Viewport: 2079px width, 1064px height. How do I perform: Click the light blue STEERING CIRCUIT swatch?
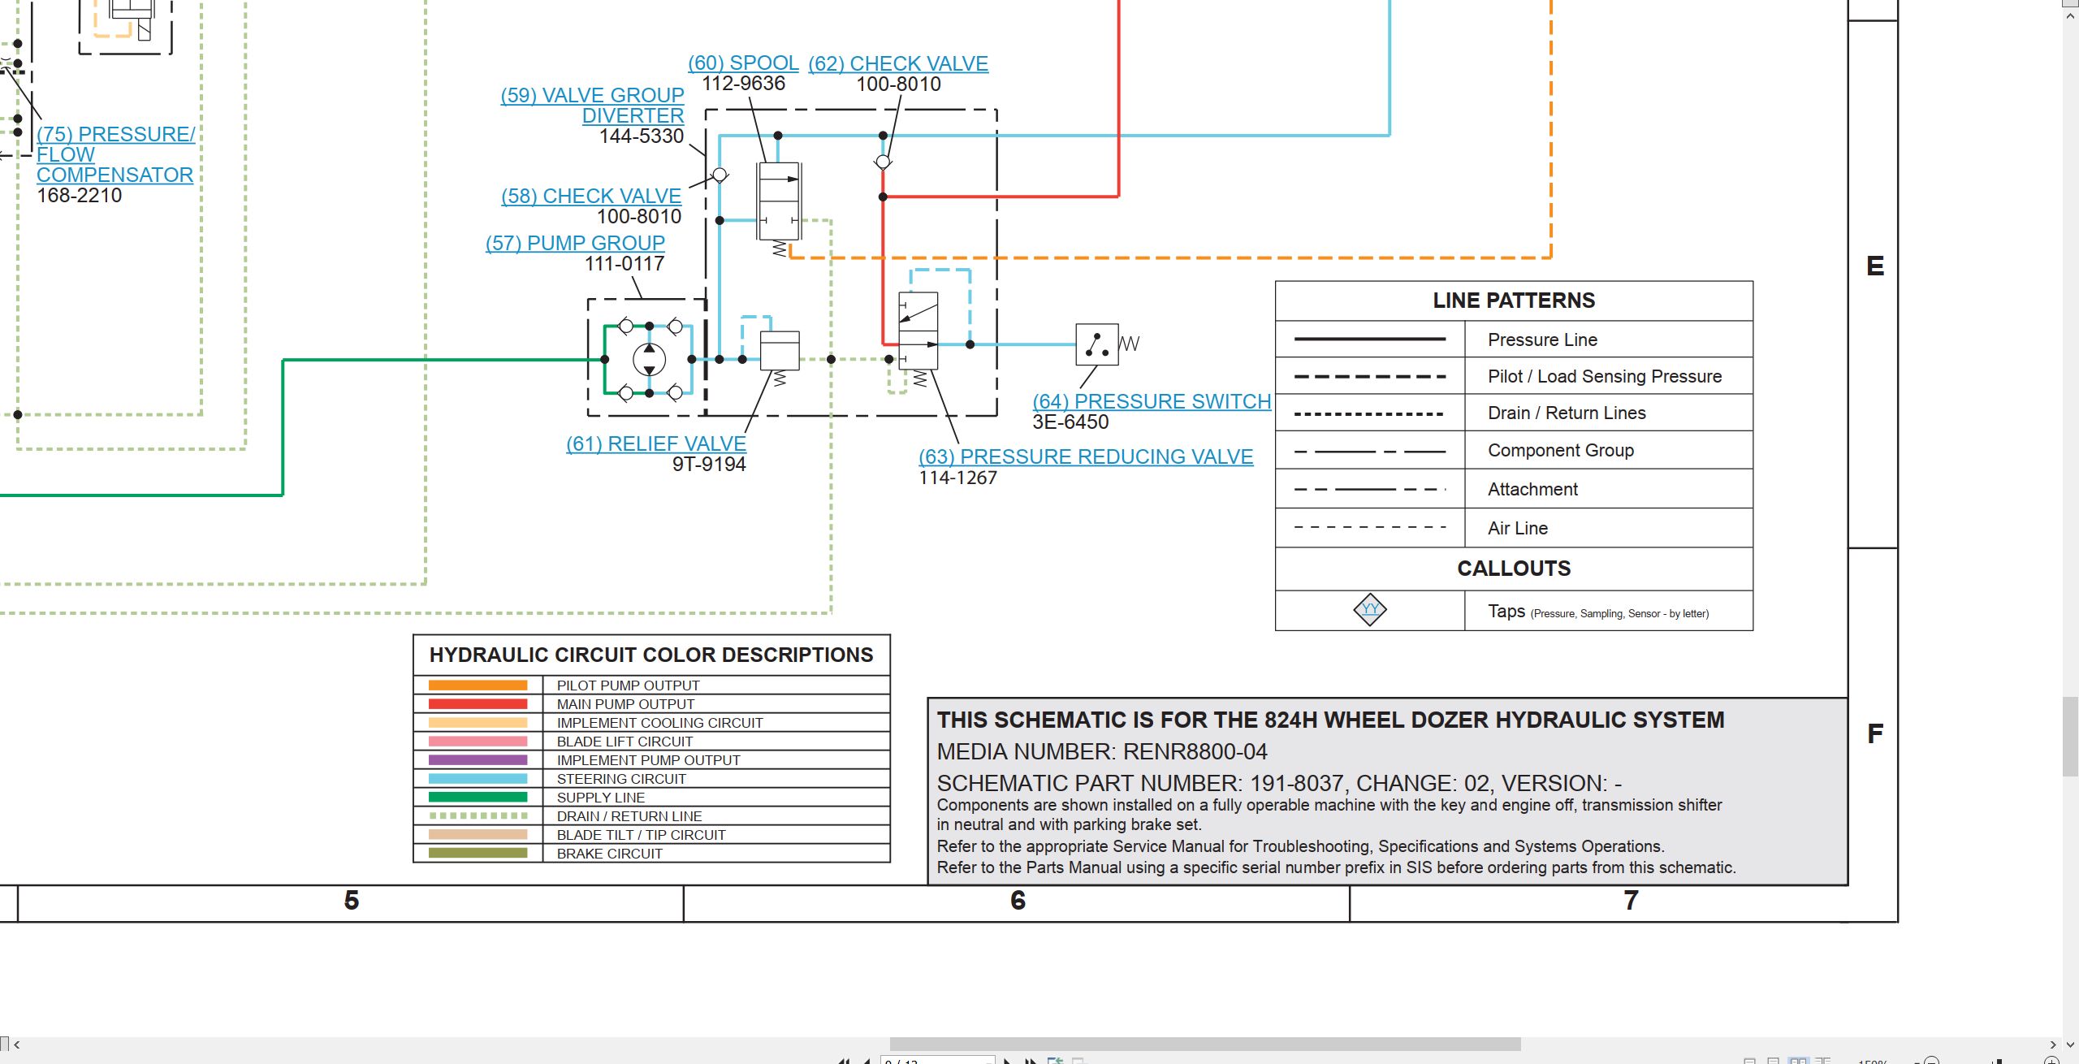pos(478,779)
